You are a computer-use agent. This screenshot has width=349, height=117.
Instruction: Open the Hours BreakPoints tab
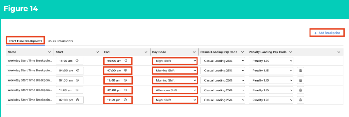pyautogui.click(x=60, y=41)
